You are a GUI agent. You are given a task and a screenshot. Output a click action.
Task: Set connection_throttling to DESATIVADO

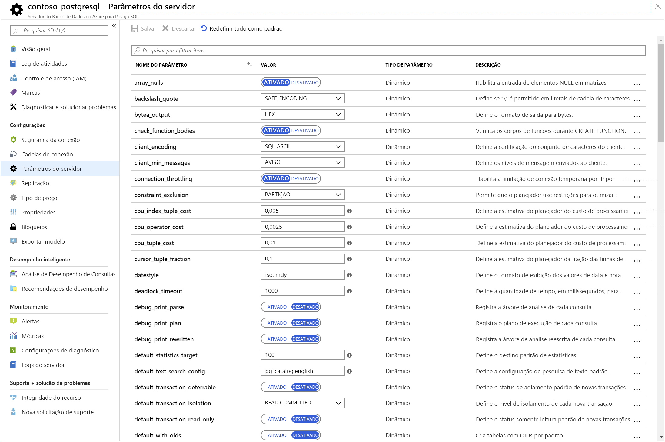tap(305, 179)
